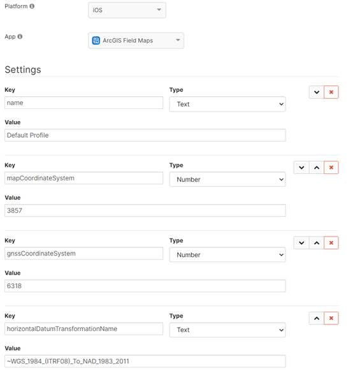Open the ArcGIS Field Maps app dropdown
The width and height of the screenshot is (355, 371).
click(x=136, y=41)
